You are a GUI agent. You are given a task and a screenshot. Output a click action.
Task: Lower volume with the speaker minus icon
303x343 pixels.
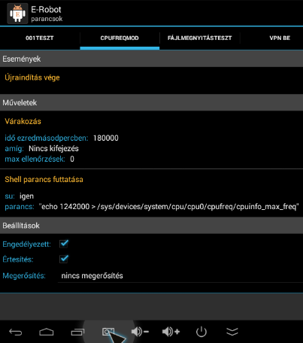click(x=140, y=332)
